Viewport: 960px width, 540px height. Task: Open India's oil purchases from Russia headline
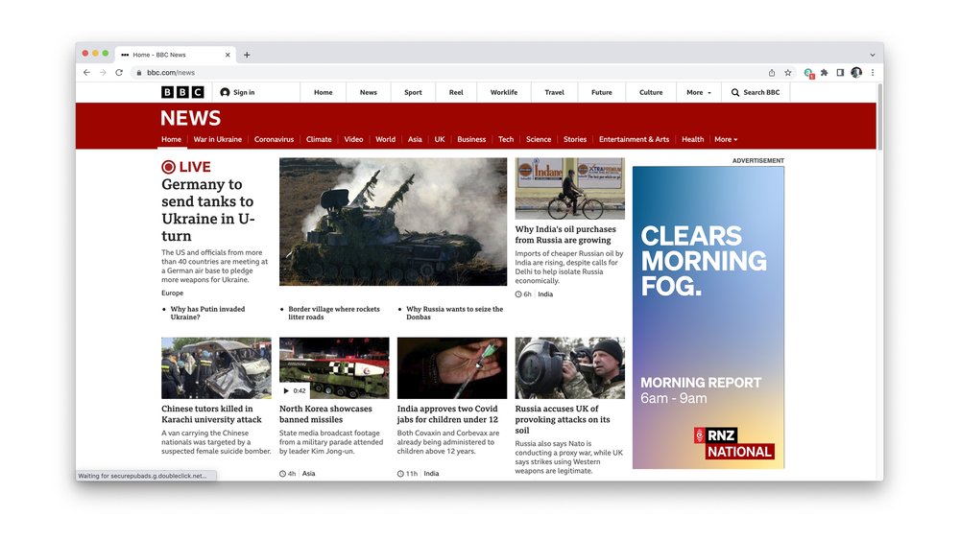click(x=565, y=234)
